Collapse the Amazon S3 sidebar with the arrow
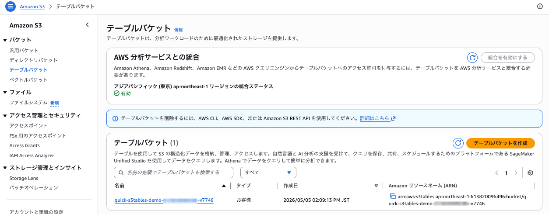The height and width of the screenshot is (214, 549). 87,25
